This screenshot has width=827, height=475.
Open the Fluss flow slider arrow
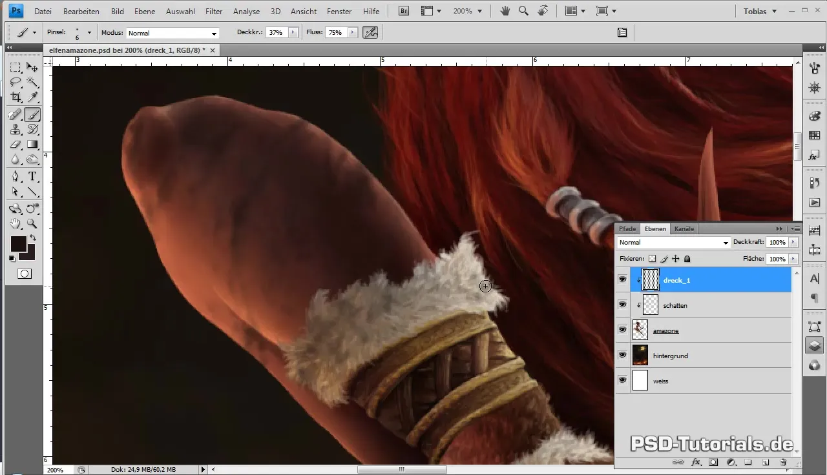point(353,32)
